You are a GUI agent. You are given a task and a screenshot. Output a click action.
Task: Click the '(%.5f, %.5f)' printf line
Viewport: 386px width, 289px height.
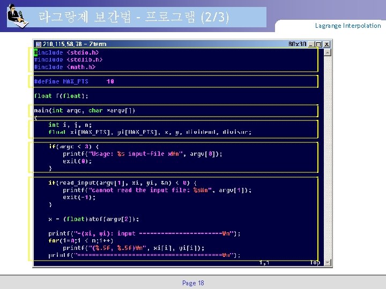click(133, 248)
